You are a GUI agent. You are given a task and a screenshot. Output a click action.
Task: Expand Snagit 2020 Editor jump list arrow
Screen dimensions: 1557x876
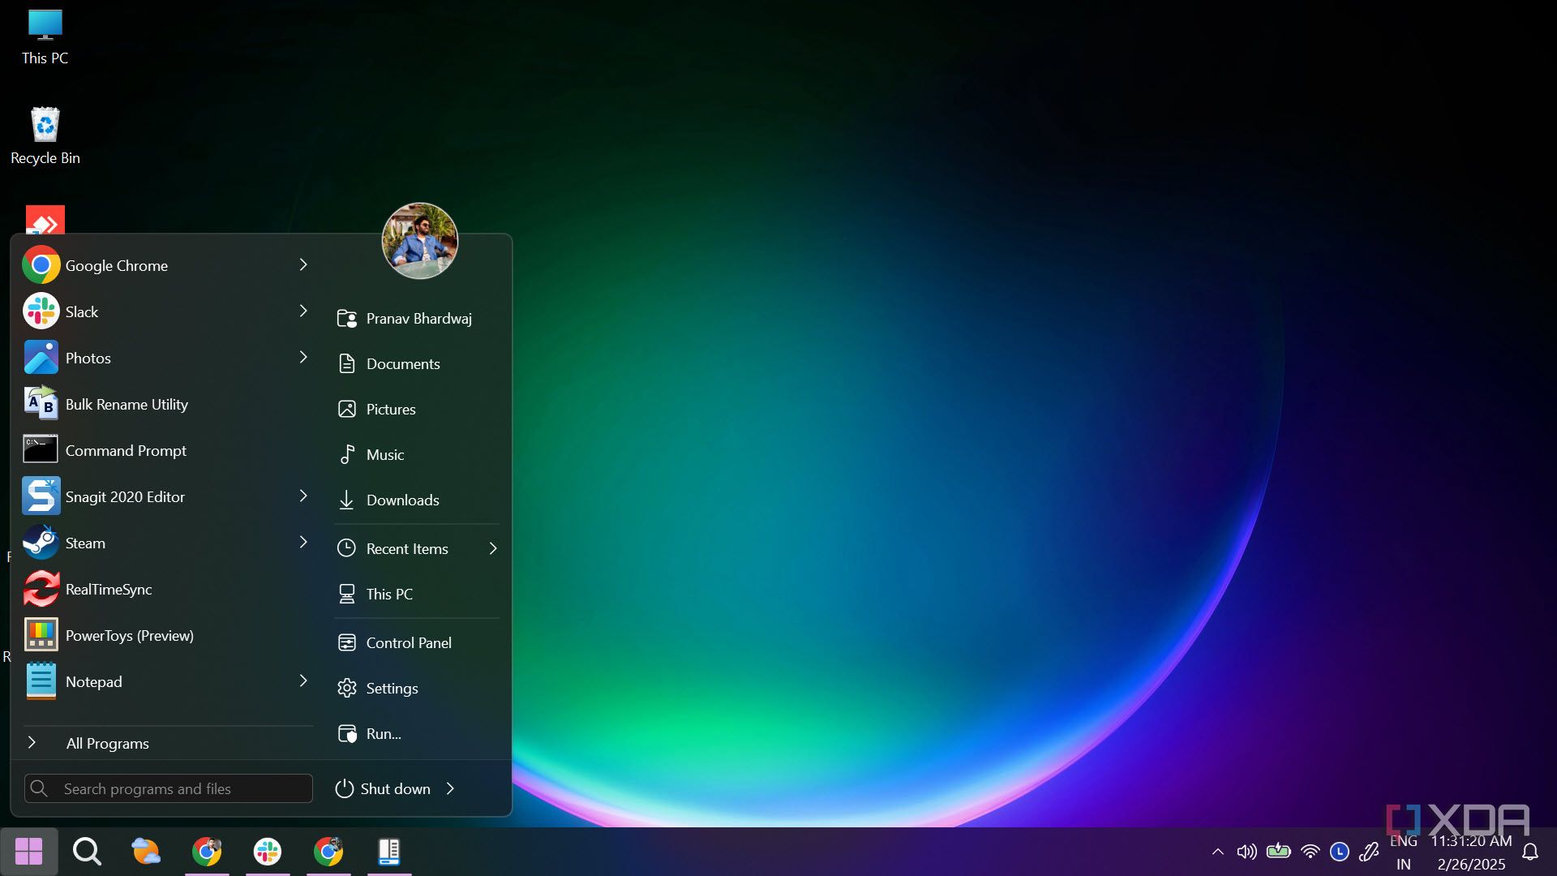click(x=303, y=496)
